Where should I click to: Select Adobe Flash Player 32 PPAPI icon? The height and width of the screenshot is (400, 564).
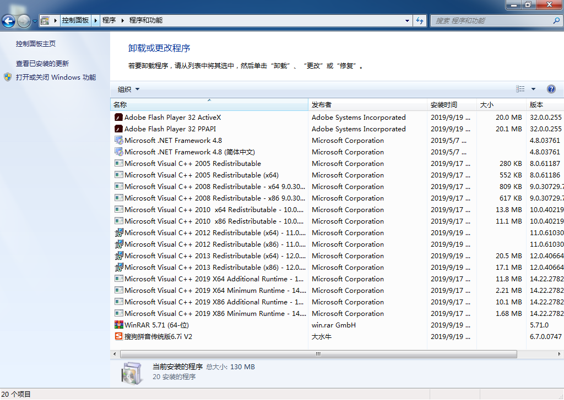point(119,129)
